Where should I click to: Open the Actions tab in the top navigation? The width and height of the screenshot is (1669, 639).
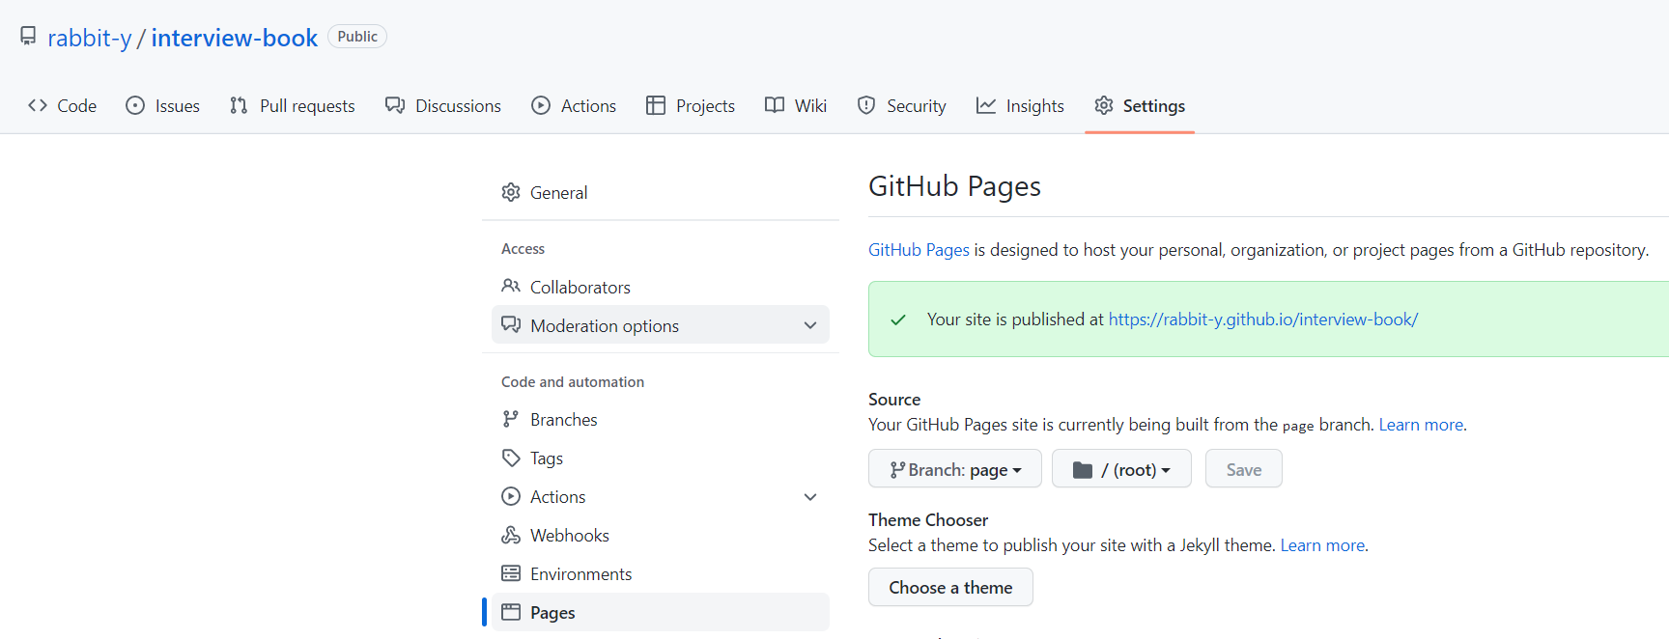pos(574,105)
